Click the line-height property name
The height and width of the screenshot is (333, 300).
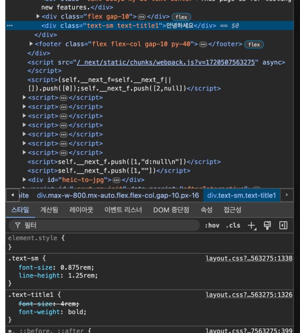click(39, 275)
